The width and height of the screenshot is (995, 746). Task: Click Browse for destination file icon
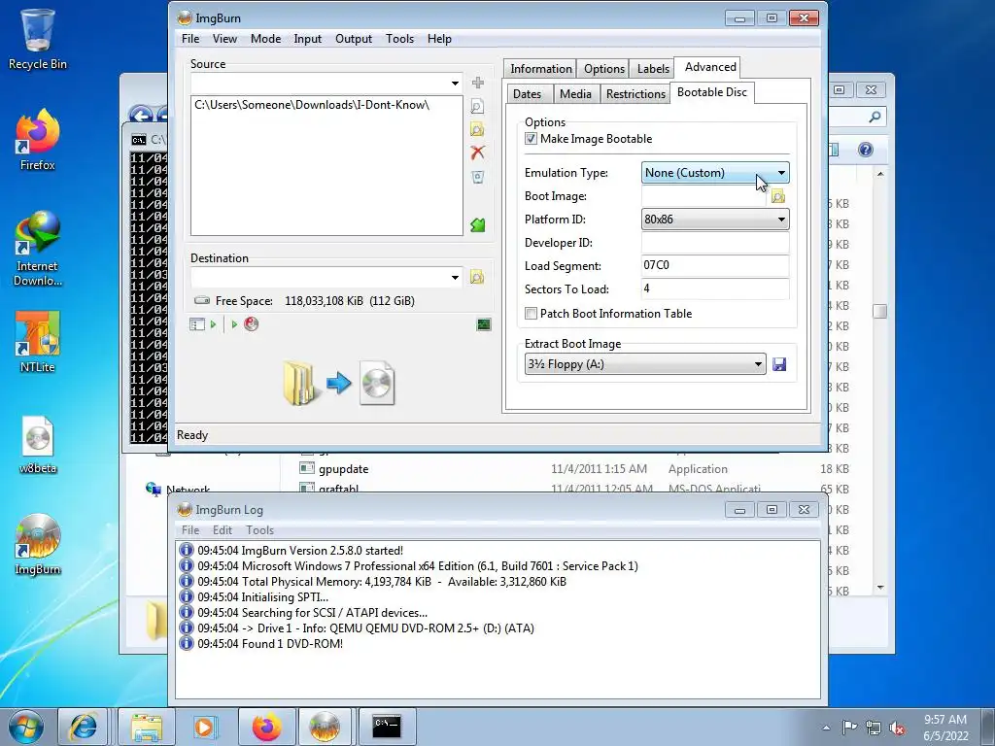point(477,277)
